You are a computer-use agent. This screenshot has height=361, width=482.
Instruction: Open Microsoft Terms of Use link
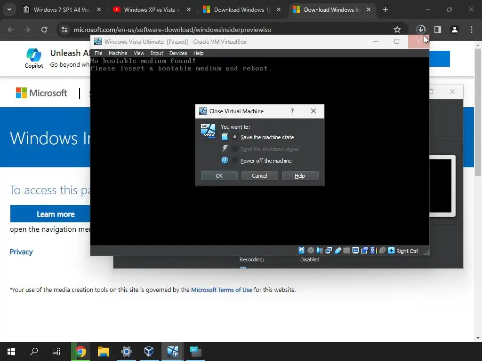[x=221, y=290]
